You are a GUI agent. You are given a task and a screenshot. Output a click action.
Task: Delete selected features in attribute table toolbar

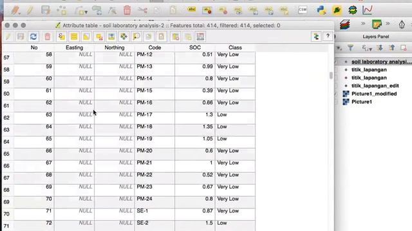(x=47, y=37)
